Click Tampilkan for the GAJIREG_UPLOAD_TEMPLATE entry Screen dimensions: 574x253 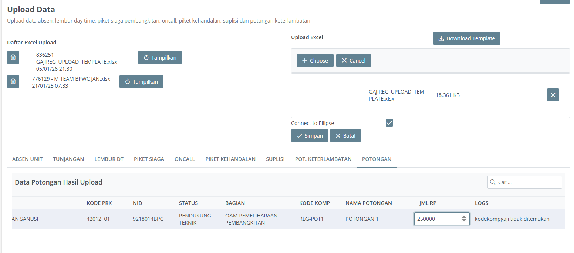[x=160, y=58]
